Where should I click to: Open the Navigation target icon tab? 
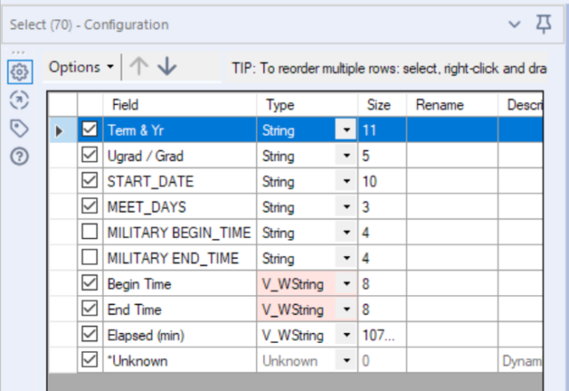20,100
